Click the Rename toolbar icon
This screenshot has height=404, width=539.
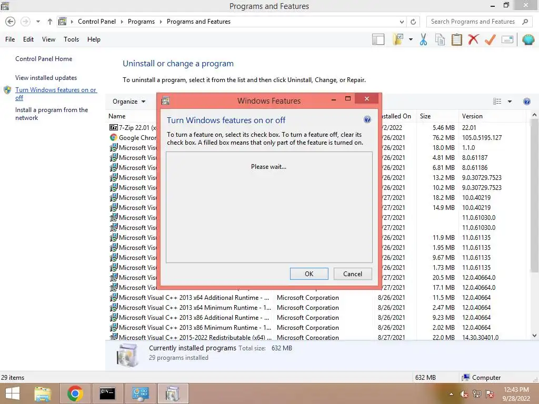507,39
